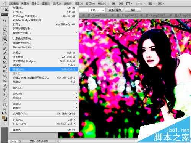Select the Lasso tool

5,30
